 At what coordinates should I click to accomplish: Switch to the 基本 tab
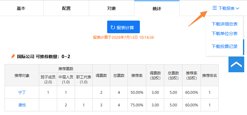[21, 8]
